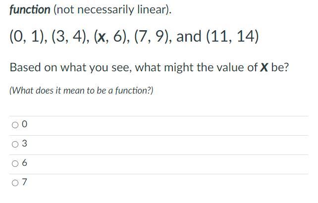Click the bold X in the question
This screenshot has height=203, width=318.
point(264,67)
